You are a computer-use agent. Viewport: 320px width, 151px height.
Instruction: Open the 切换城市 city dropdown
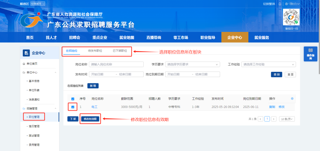click(38, 4)
